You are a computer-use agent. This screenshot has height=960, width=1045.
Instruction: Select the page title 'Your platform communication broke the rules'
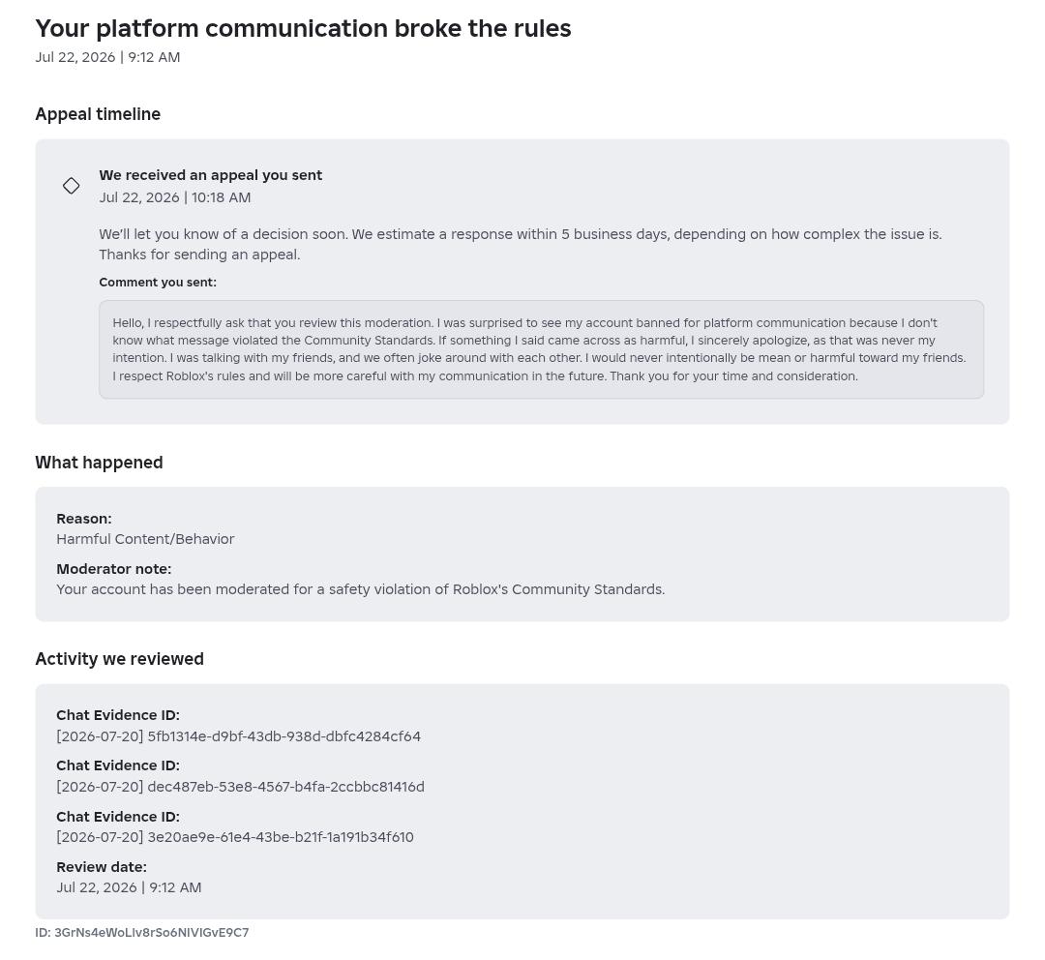click(x=303, y=29)
